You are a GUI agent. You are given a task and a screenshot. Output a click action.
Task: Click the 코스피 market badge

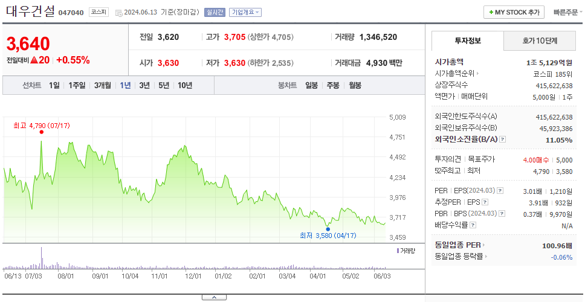pyautogui.click(x=99, y=12)
